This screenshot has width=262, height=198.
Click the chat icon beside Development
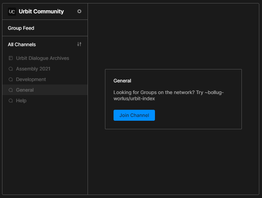tap(11, 79)
